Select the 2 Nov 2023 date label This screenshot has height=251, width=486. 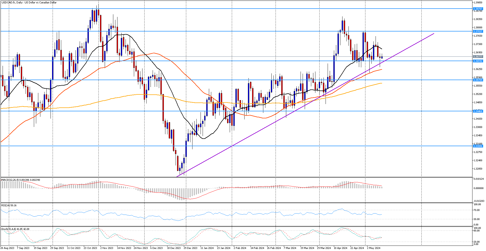click(x=107, y=248)
